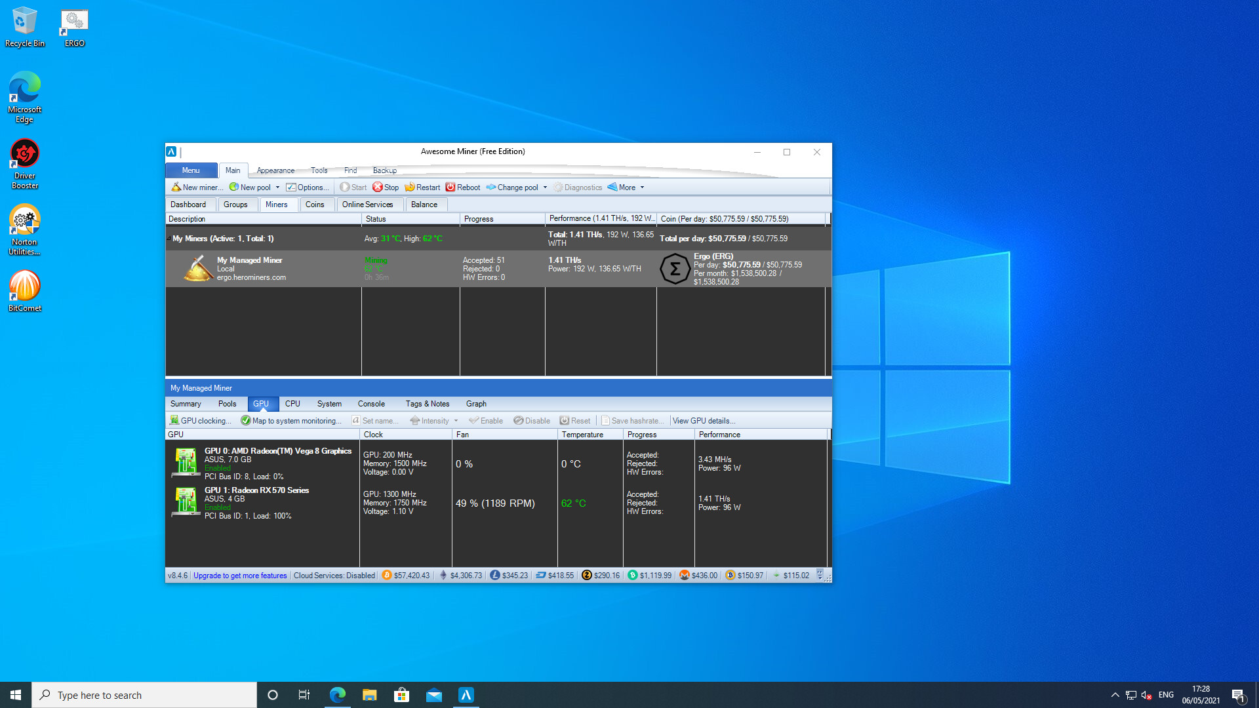The height and width of the screenshot is (708, 1259).
Task: Switch to the Backup ribbon tab
Action: click(385, 170)
